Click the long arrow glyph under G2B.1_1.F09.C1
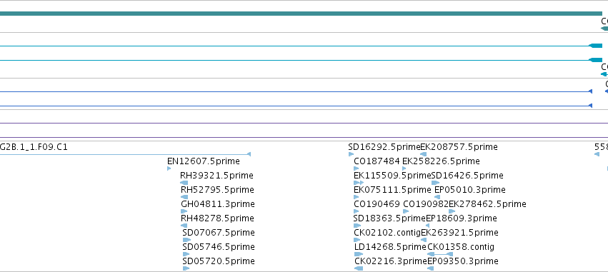Image resolution: width=608 pixels, height=272 pixels. (x=125, y=154)
